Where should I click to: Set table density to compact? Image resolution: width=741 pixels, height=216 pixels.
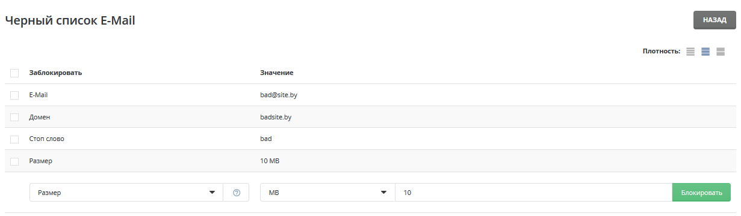691,52
